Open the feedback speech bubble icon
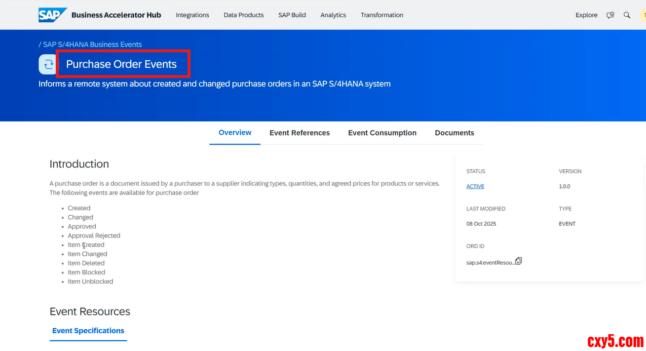646x351 pixels. [x=610, y=15]
